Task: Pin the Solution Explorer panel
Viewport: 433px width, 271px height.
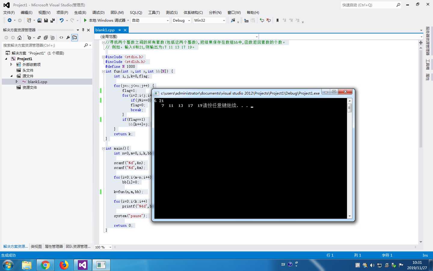Action: coord(83,30)
